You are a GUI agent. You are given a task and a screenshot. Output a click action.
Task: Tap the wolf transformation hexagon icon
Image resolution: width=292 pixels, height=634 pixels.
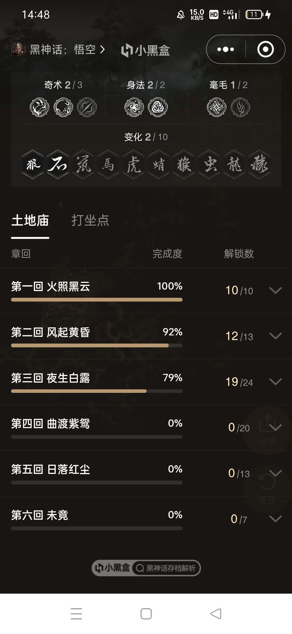33,164
